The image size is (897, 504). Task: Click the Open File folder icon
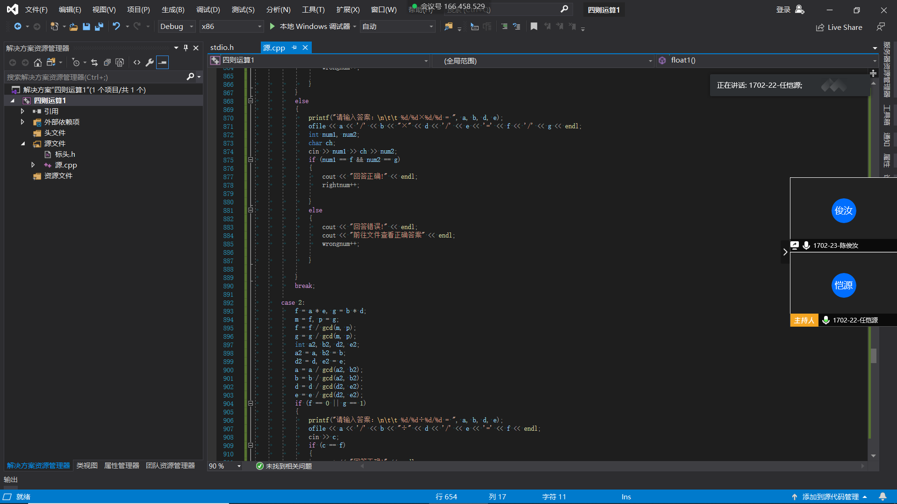[x=73, y=27]
